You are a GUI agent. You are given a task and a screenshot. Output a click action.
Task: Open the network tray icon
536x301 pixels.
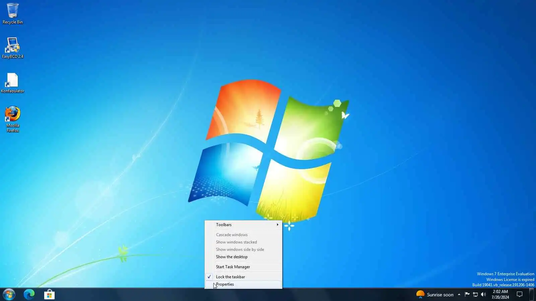475,294
